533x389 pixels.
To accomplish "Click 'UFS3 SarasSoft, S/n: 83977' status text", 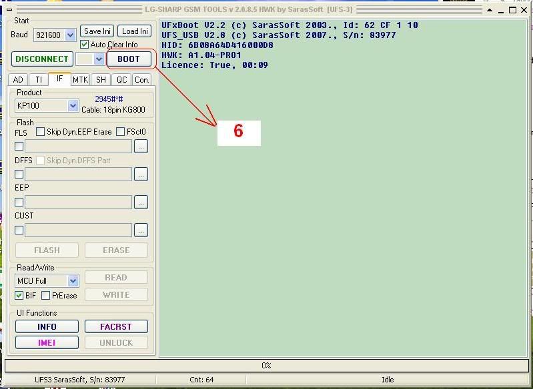I will pyautogui.click(x=80, y=380).
